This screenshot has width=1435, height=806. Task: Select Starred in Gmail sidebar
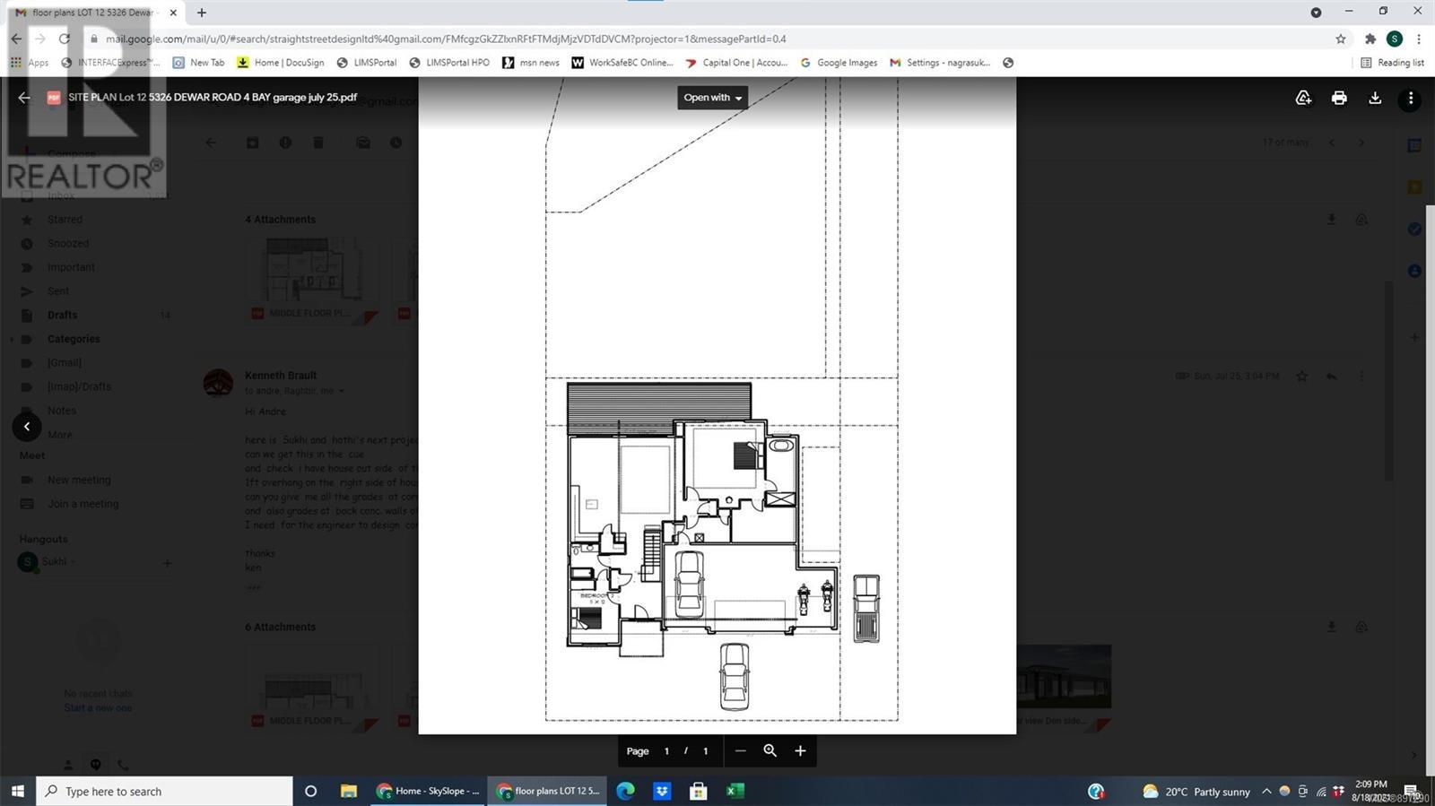pos(65,220)
